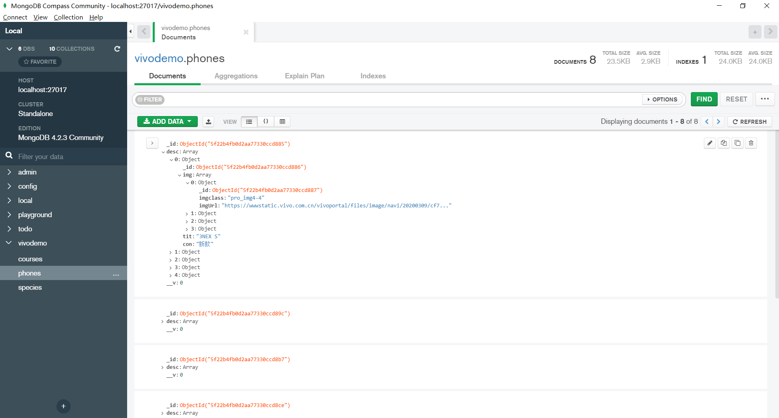Click the FIND button
This screenshot has height=418, width=779.
[704, 99]
